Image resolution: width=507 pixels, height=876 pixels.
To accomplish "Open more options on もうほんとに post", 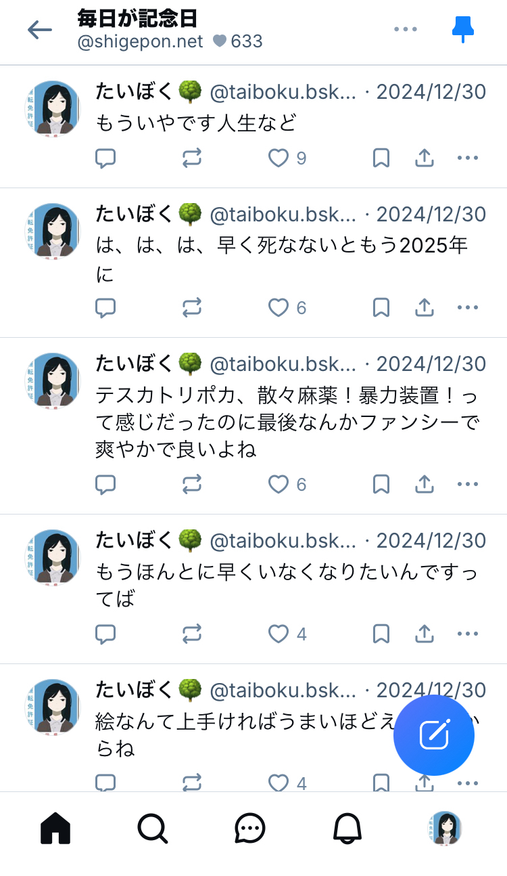I will (468, 634).
